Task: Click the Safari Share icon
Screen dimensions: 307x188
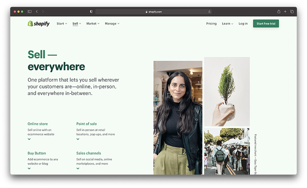Action: 279,12
